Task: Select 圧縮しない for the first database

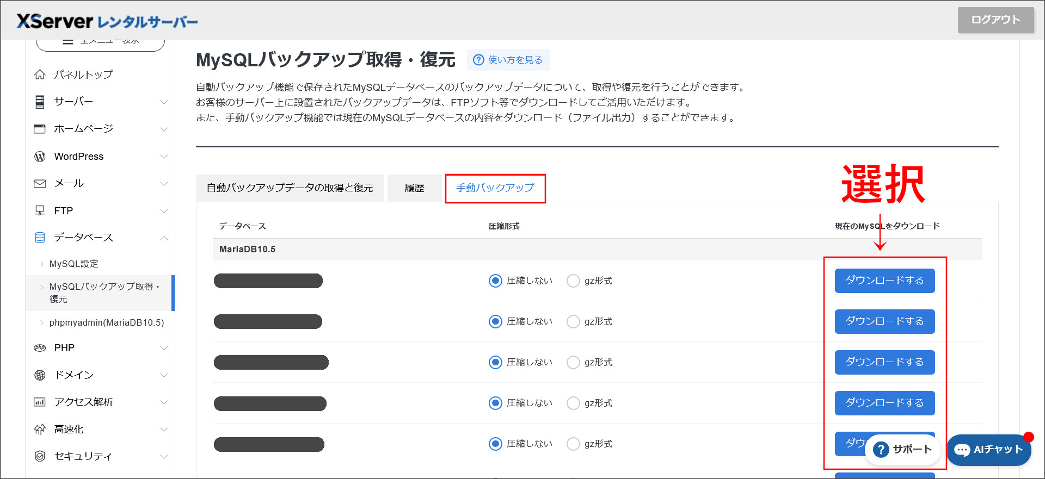Action: (x=495, y=281)
